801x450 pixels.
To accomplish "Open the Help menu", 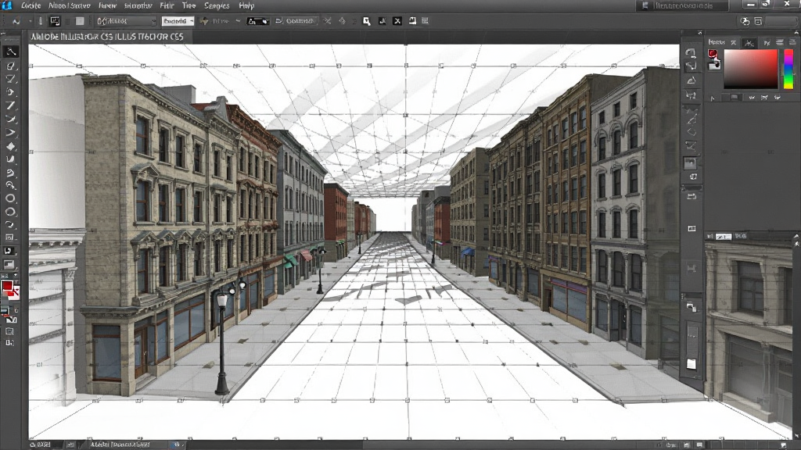I will [x=246, y=5].
